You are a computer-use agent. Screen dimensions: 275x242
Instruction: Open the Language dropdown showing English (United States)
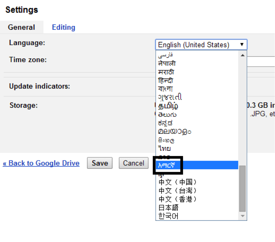pos(201,45)
